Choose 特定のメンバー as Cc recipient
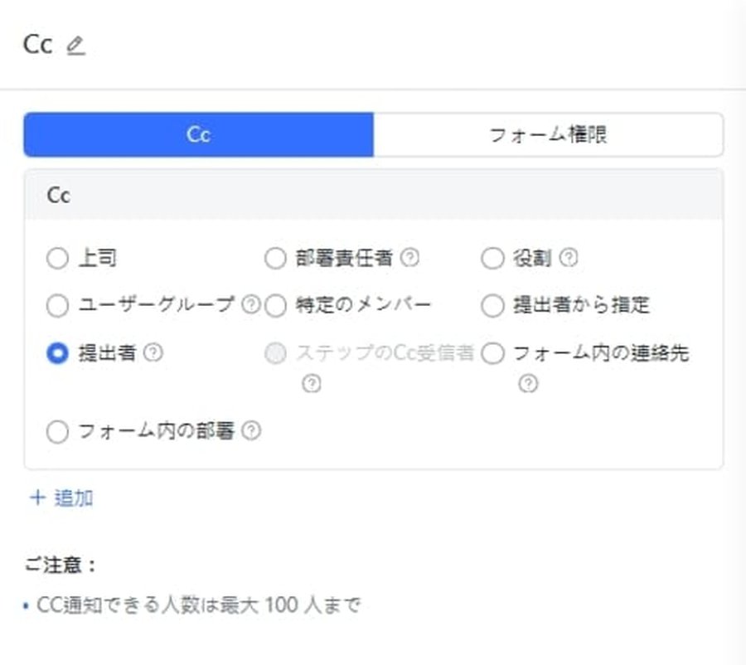 tap(274, 306)
